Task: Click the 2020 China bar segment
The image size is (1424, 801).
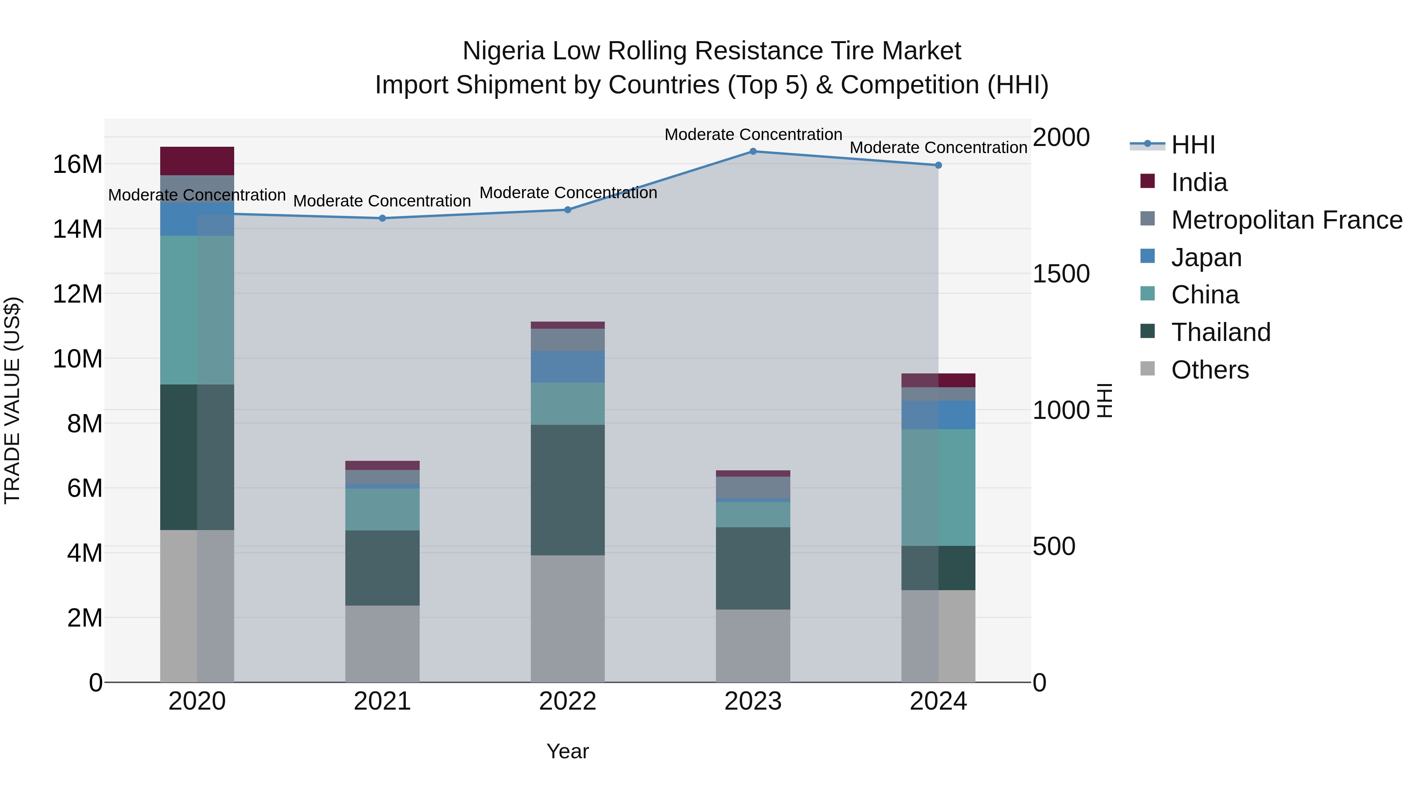Action: [x=197, y=310]
